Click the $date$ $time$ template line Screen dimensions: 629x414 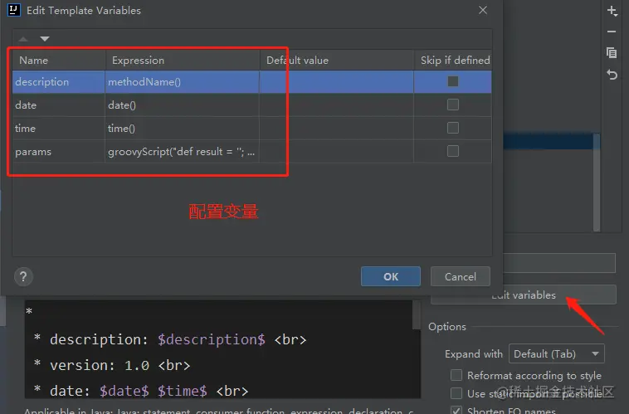141,391
